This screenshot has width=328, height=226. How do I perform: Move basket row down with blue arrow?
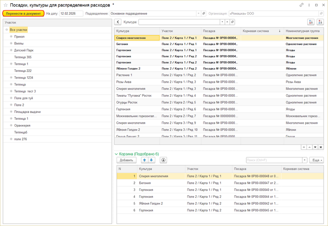tap(152, 160)
